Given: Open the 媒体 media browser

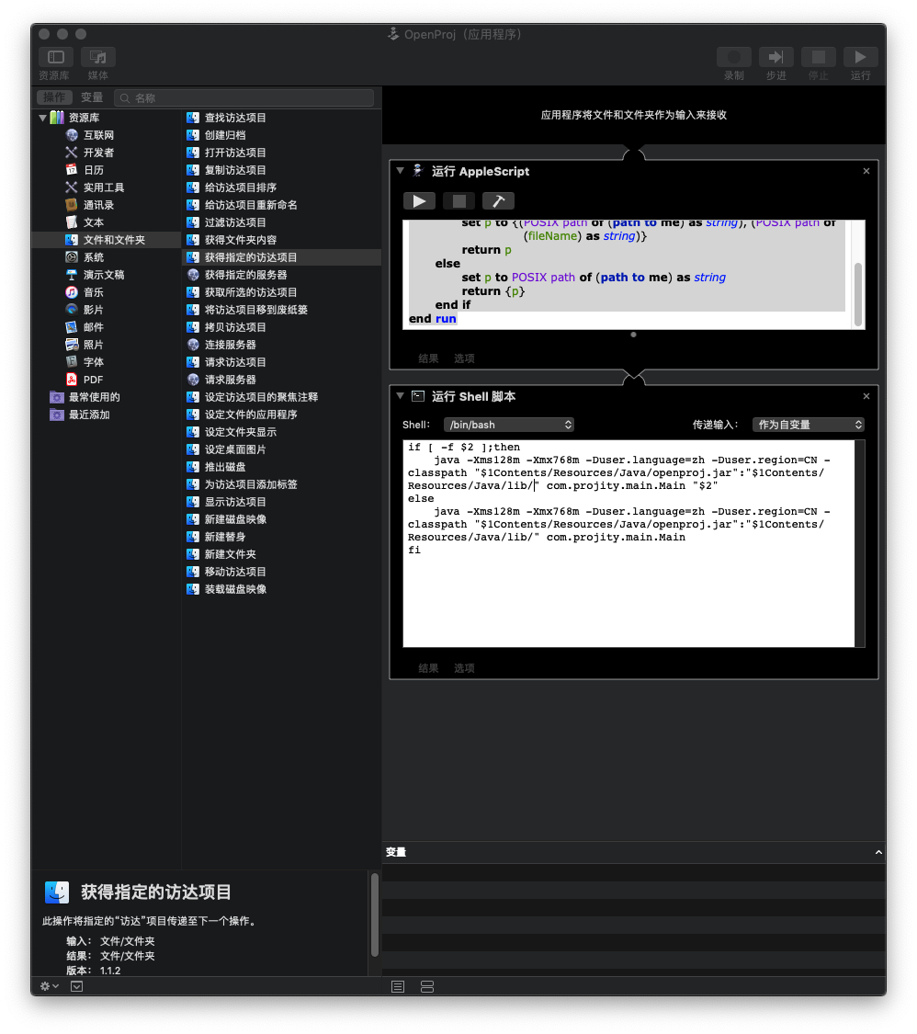Looking at the screenshot, I should [x=98, y=57].
